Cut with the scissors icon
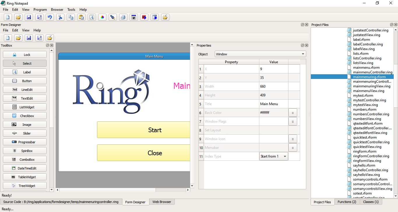This screenshot has width=398, height=212. tap(60, 17)
